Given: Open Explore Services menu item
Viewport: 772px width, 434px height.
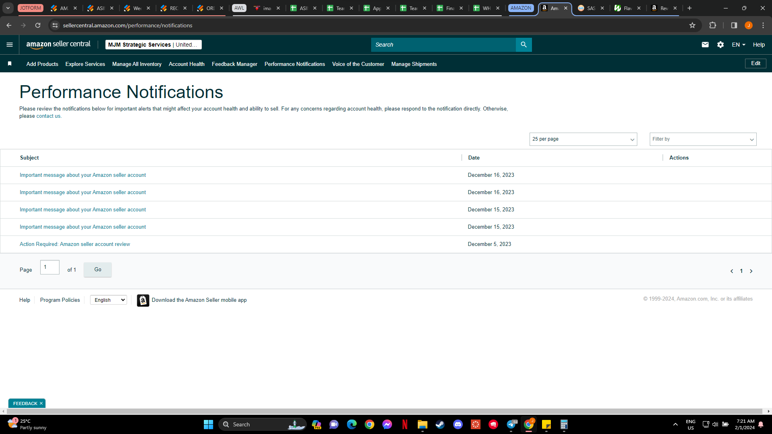Looking at the screenshot, I should point(85,64).
